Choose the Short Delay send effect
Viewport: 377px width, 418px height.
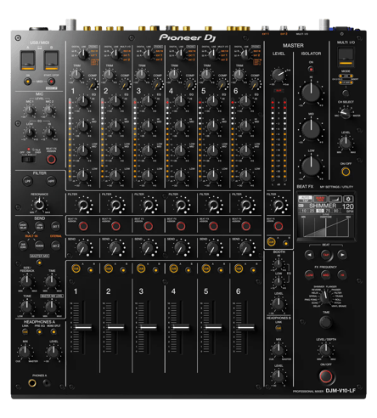coord(23,226)
